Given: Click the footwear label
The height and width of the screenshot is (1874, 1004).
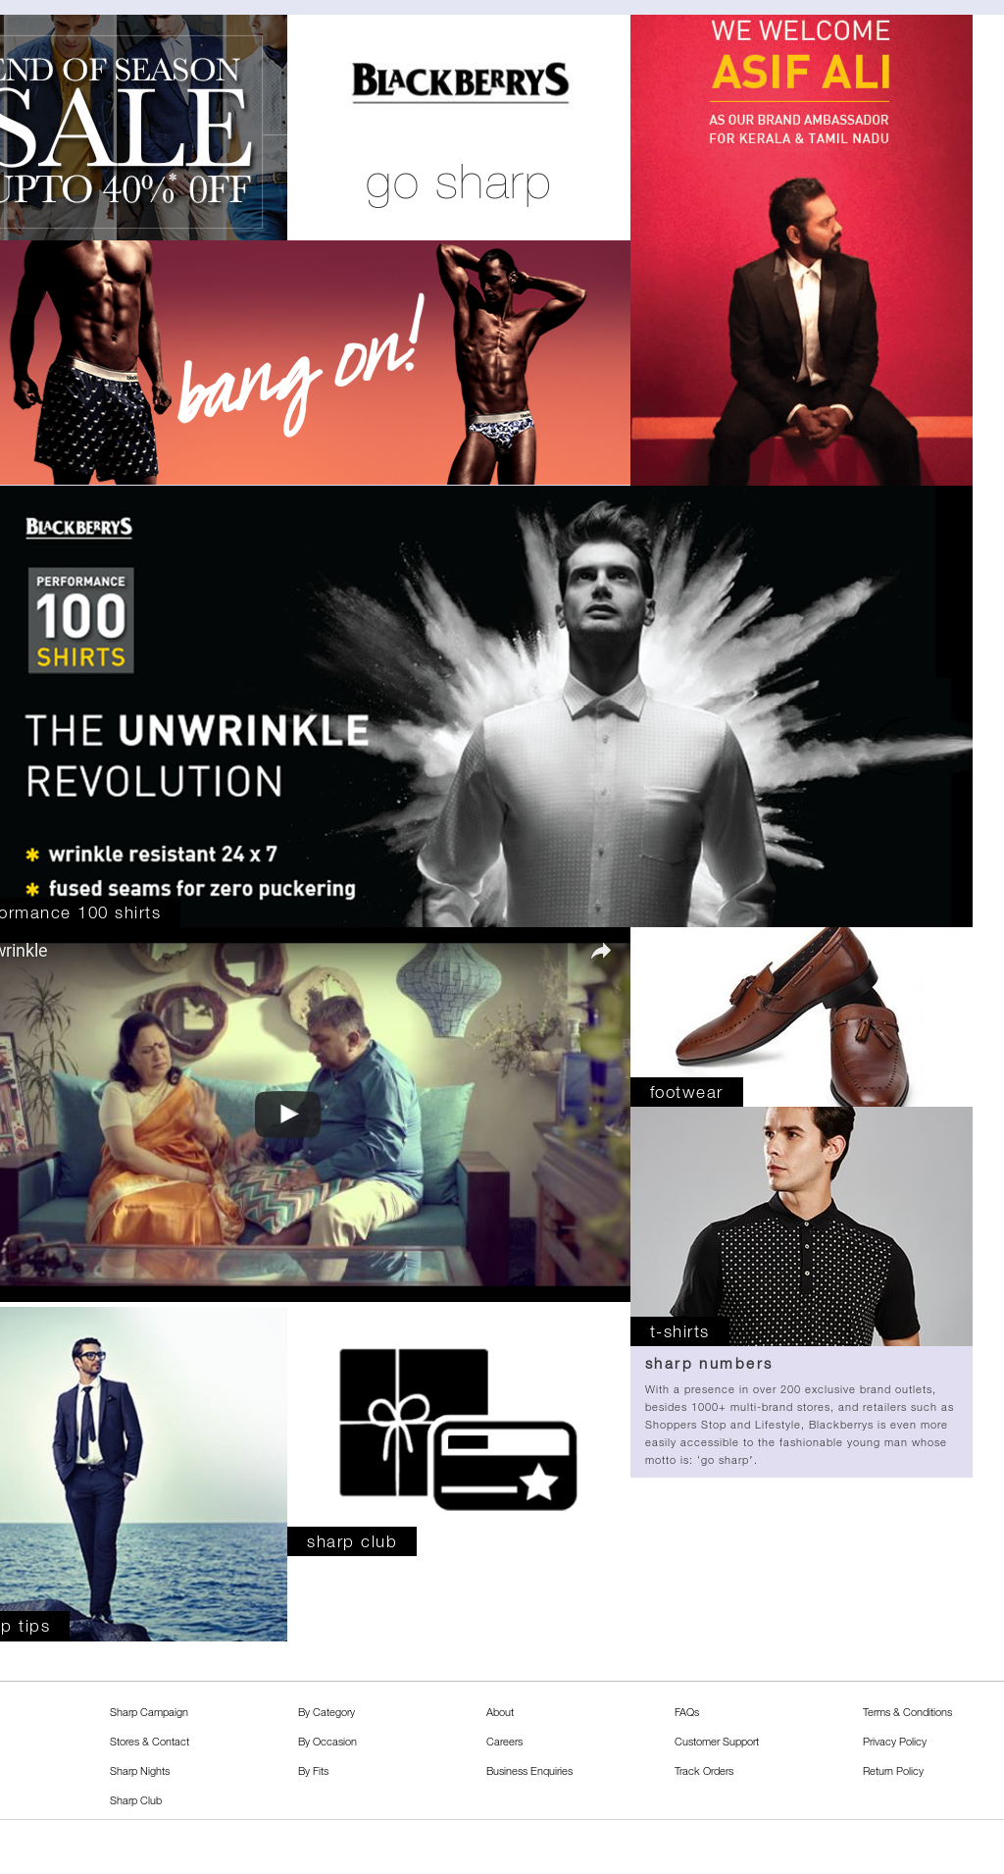Looking at the screenshot, I should point(686,1092).
